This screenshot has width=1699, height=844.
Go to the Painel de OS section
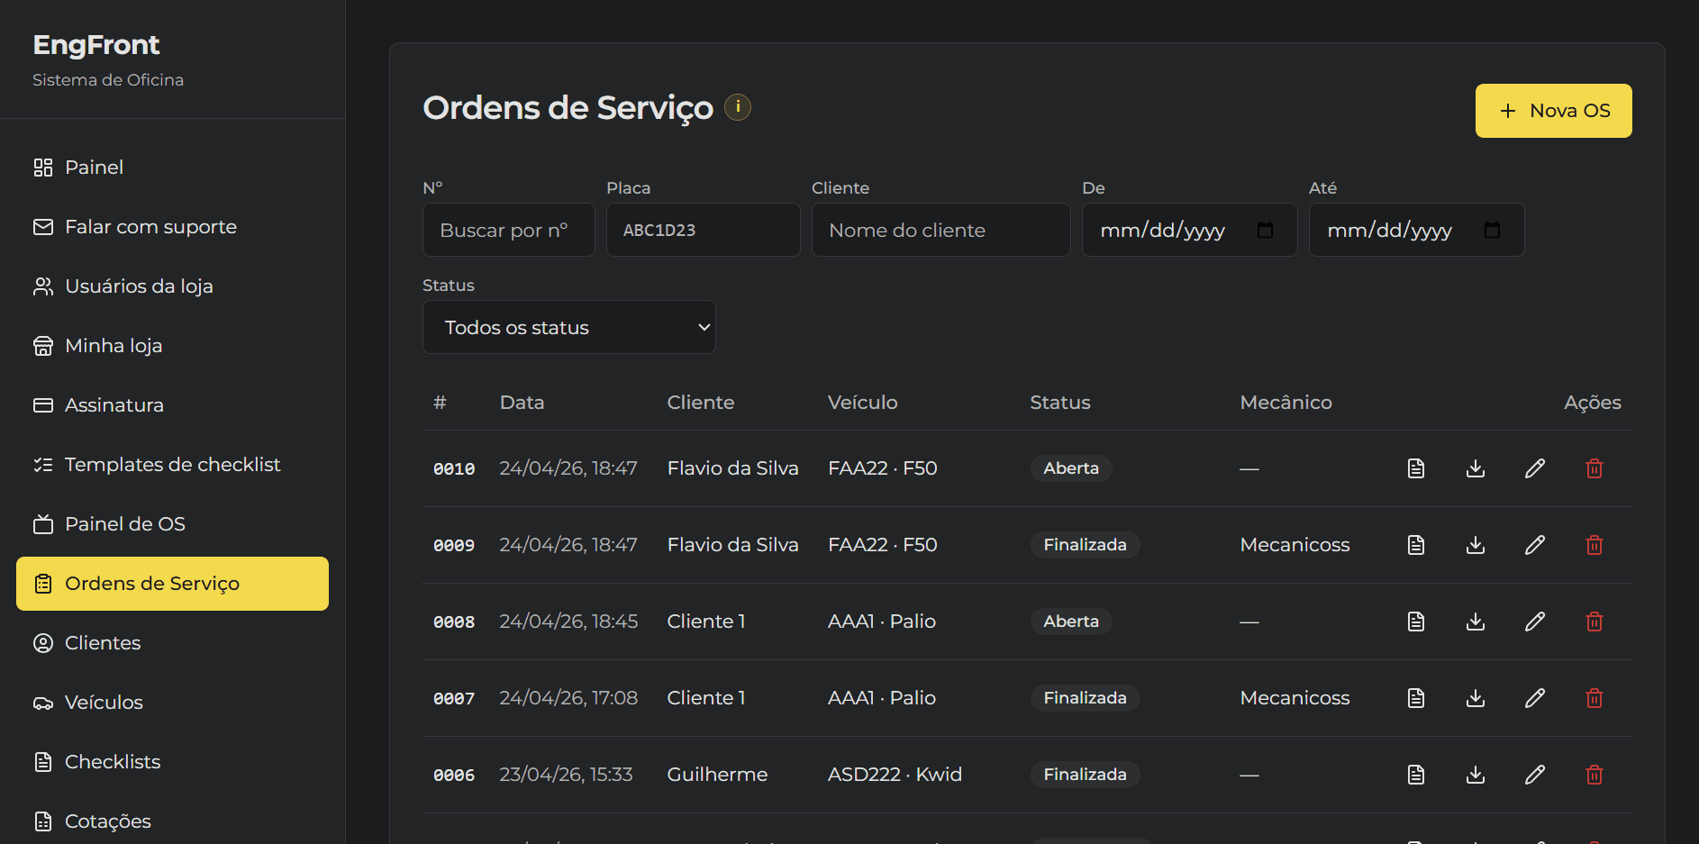[x=125, y=523]
